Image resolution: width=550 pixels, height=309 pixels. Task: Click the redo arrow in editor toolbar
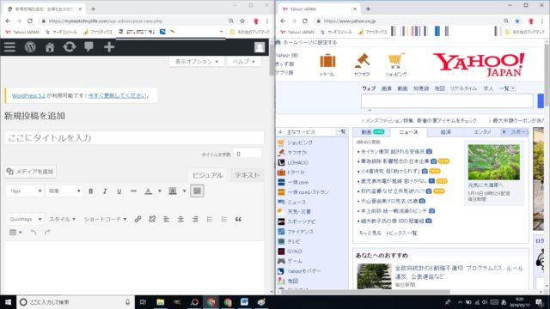(47, 233)
